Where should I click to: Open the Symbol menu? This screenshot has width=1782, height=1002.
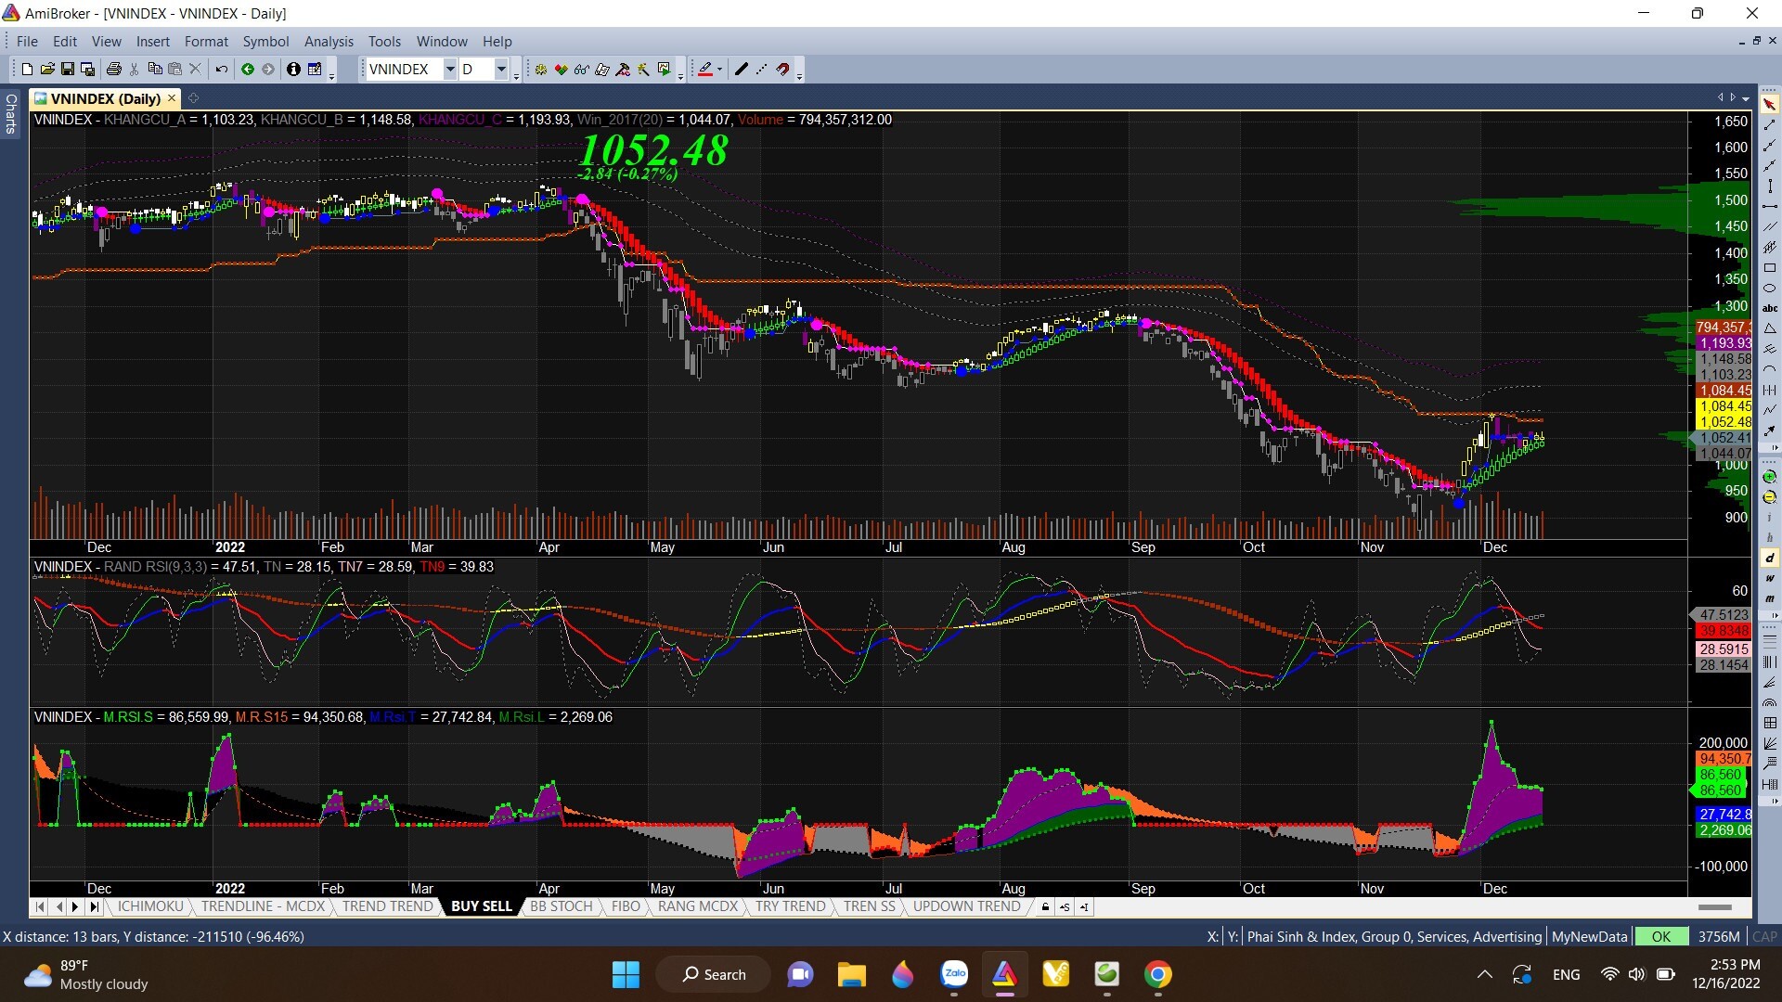pyautogui.click(x=265, y=41)
